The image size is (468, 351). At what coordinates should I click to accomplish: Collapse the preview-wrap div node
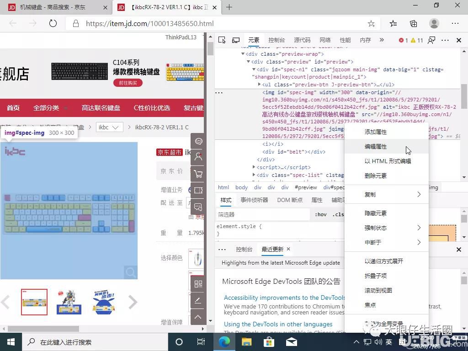pos(243,54)
